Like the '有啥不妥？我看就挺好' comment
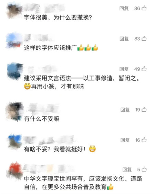The height and width of the screenshot is (194, 155). click(x=144, y=140)
